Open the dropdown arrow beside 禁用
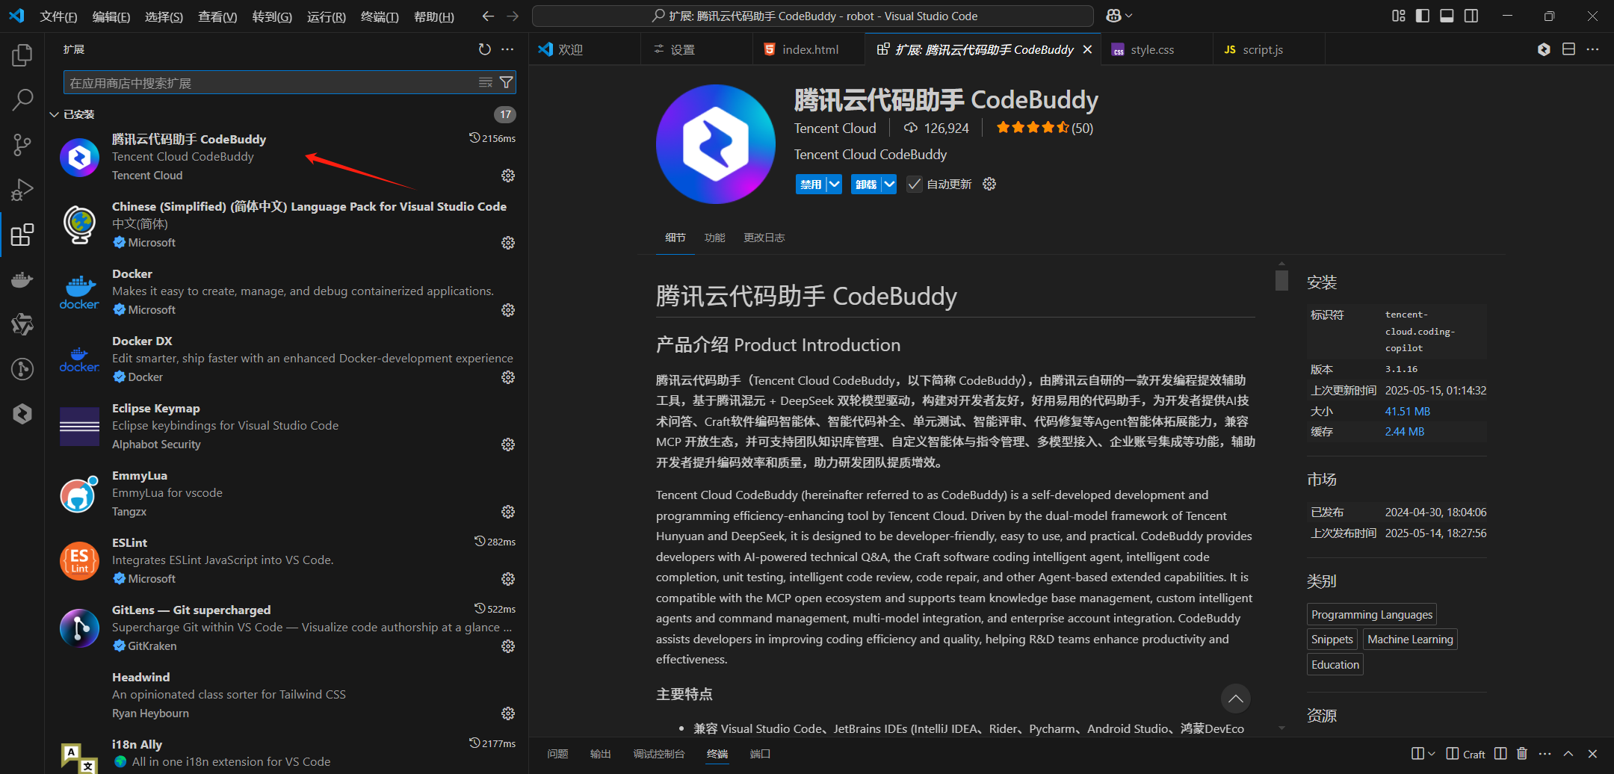The image size is (1614, 774). [834, 184]
